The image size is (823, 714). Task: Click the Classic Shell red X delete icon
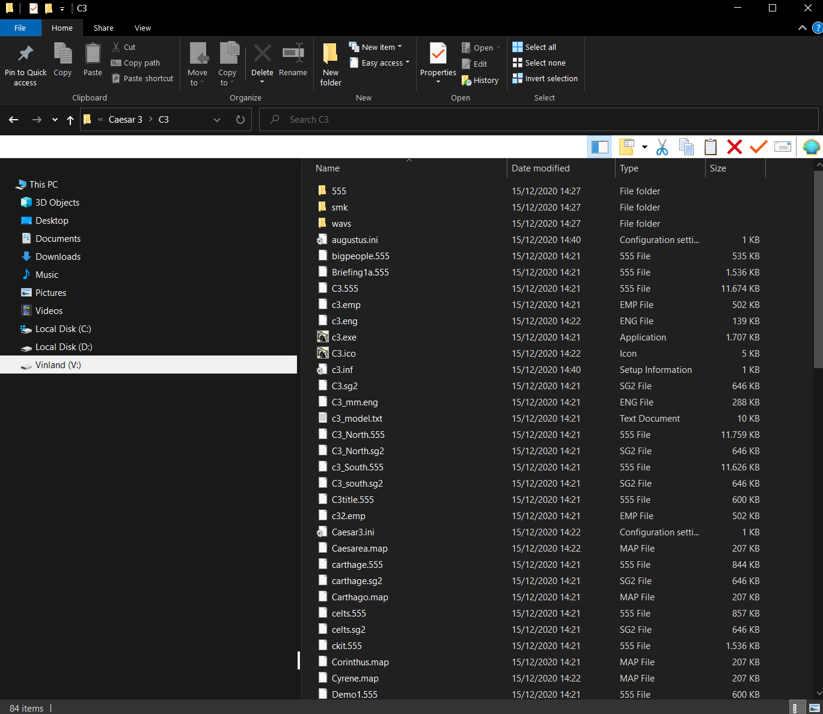tap(734, 147)
